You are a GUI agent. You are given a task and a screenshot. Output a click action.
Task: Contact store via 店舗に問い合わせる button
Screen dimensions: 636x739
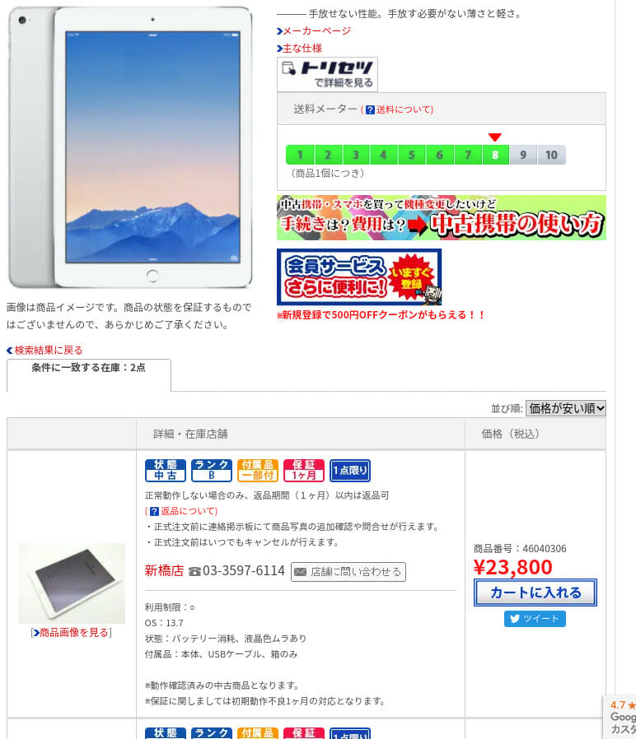[x=348, y=572]
